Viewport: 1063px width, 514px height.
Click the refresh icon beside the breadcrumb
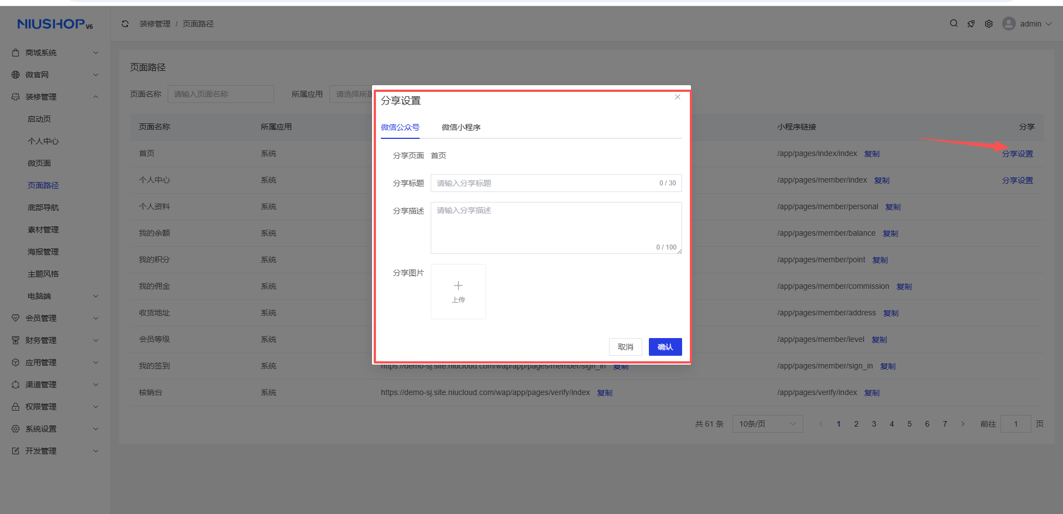pos(125,24)
